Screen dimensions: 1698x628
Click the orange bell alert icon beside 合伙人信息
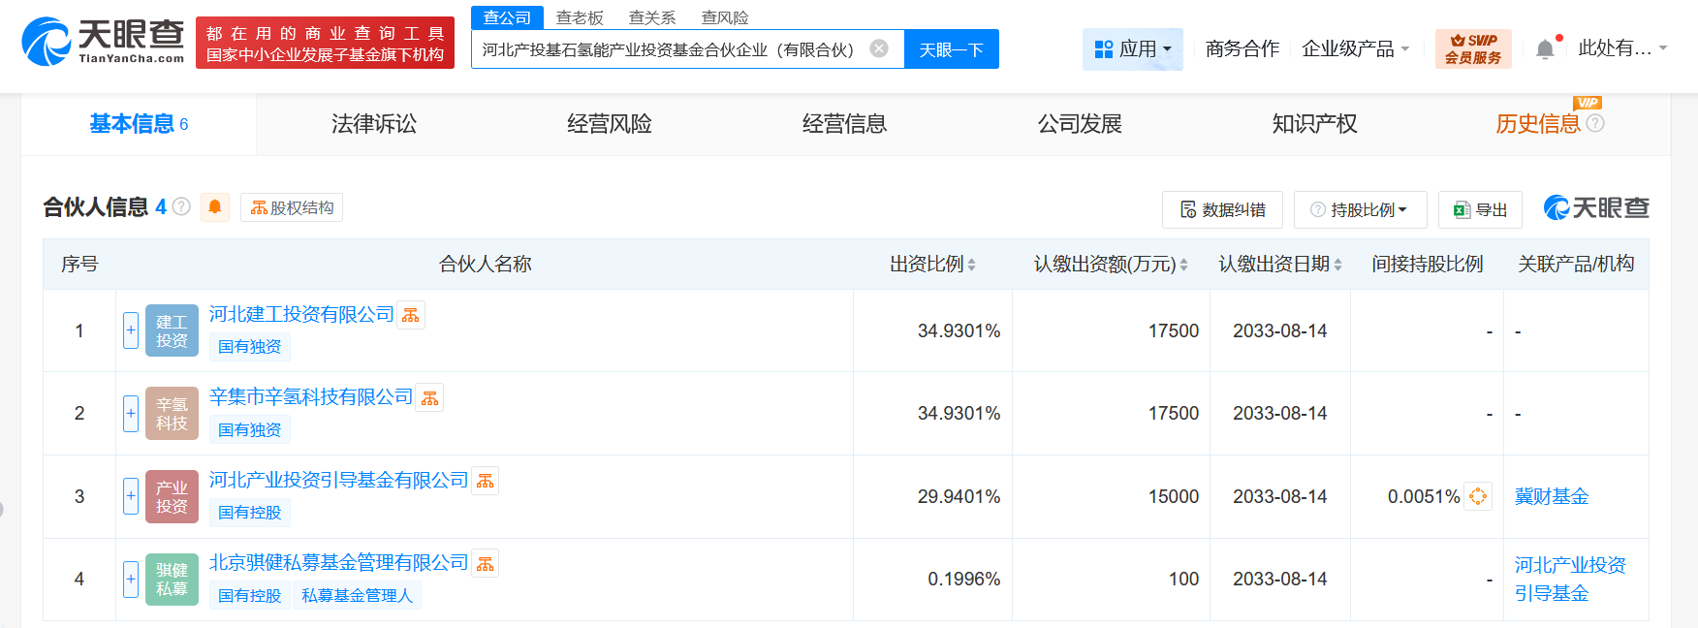click(x=215, y=207)
